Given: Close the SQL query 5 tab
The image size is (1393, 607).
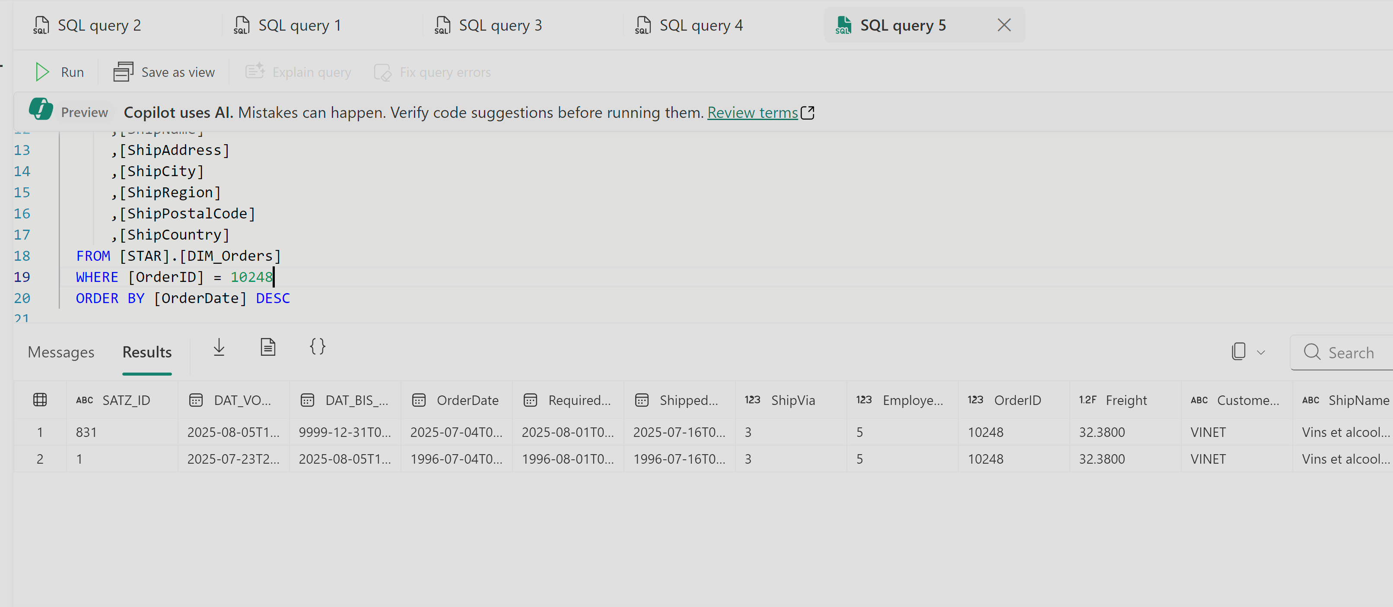Looking at the screenshot, I should pos(1004,25).
